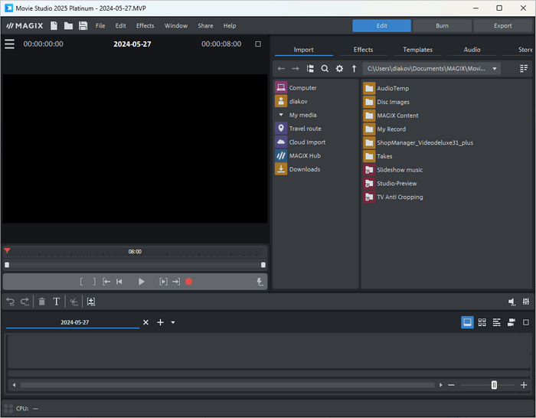Click the undo arrow
The width and height of the screenshot is (536, 418).
pos(10,302)
